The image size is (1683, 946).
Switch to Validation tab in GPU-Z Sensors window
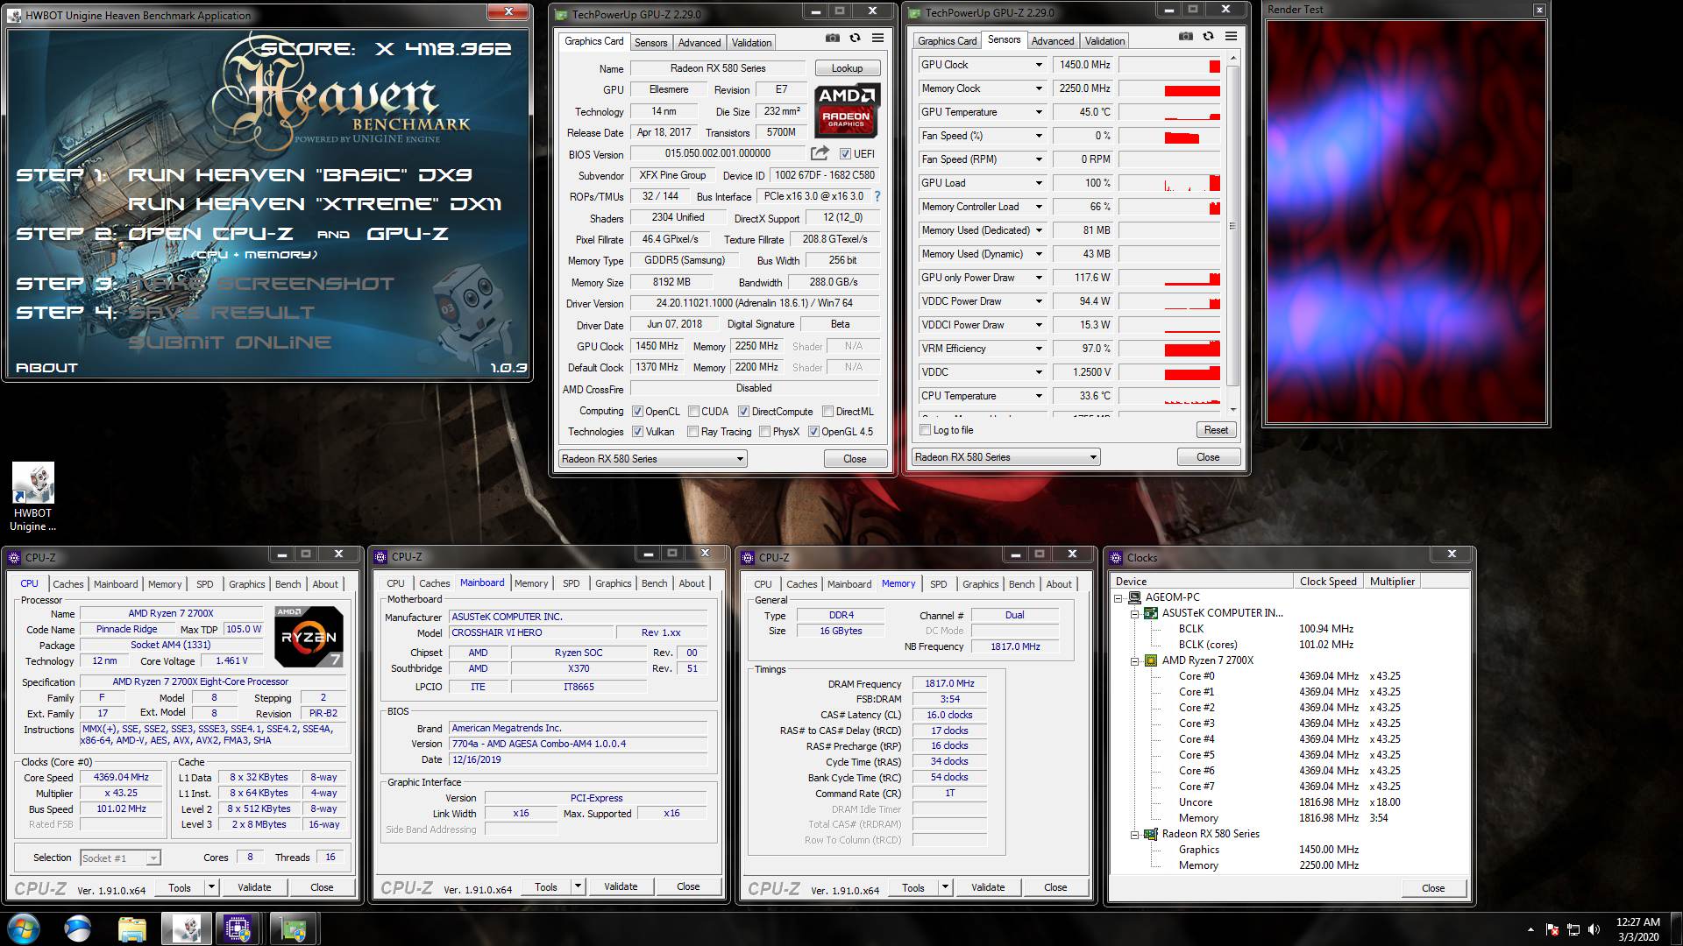click(x=1104, y=41)
